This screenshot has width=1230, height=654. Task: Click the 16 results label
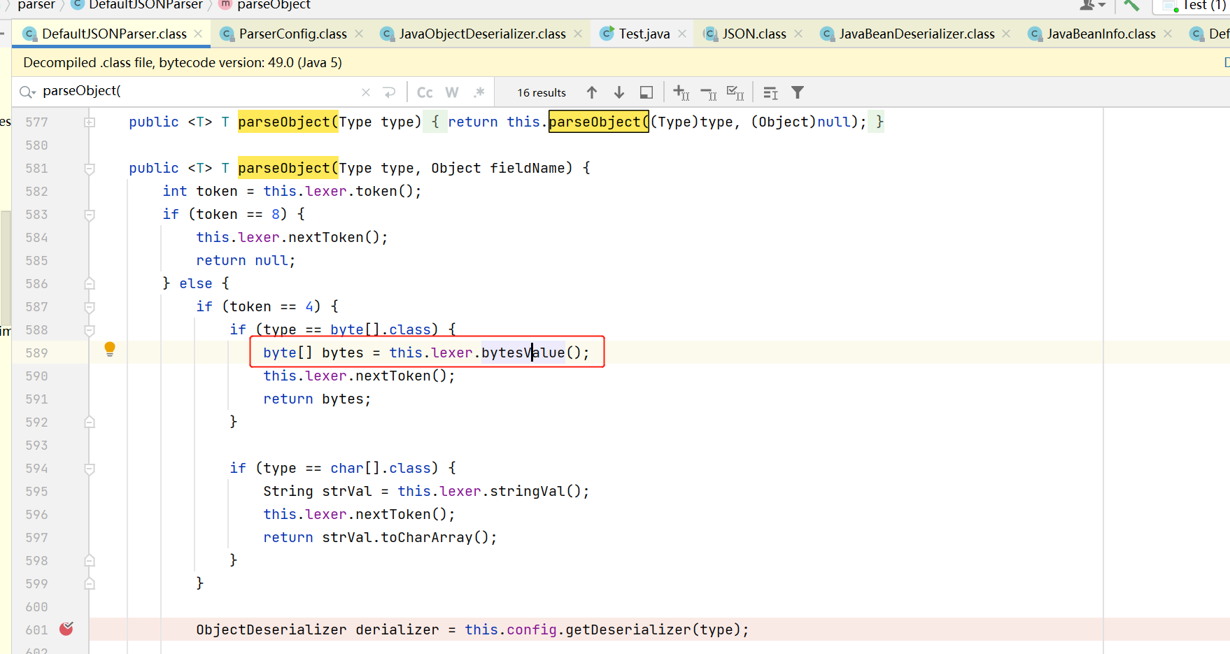542,92
